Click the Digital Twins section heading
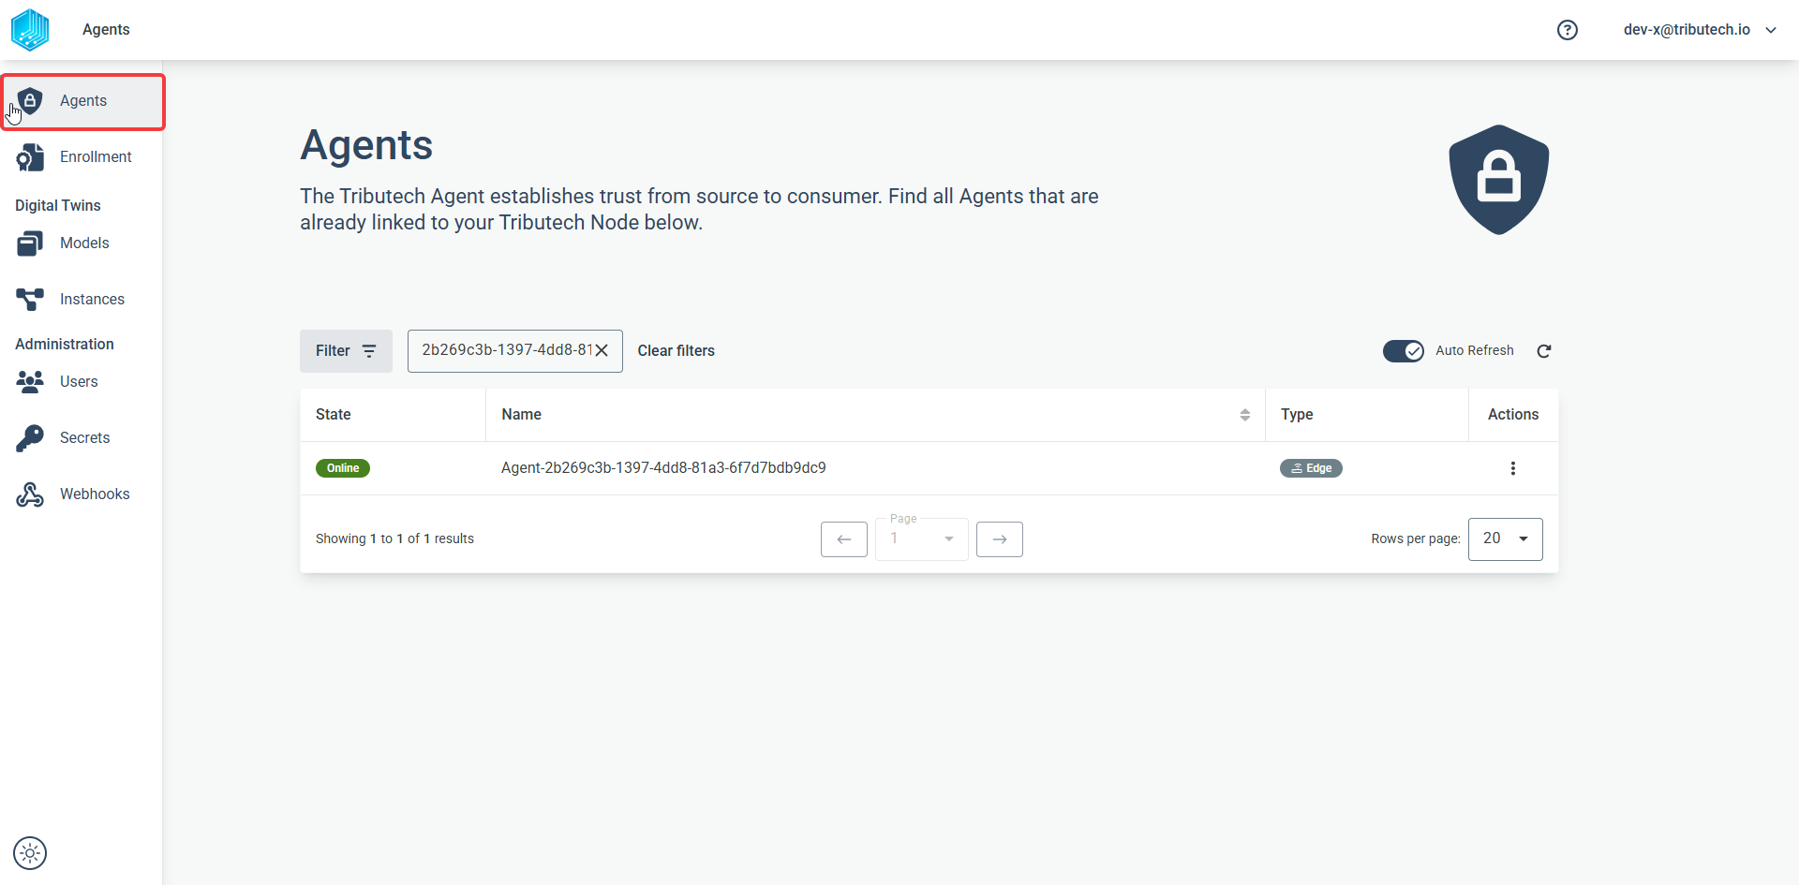 (x=58, y=206)
